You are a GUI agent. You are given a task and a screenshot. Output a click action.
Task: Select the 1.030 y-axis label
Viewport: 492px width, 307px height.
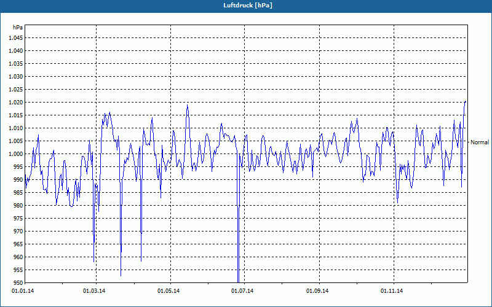16,76
